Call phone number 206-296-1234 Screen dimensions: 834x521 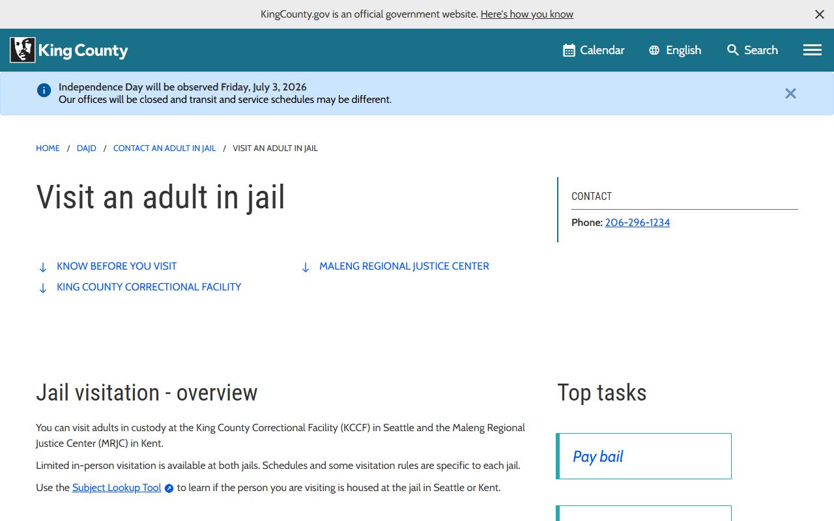pos(637,223)
